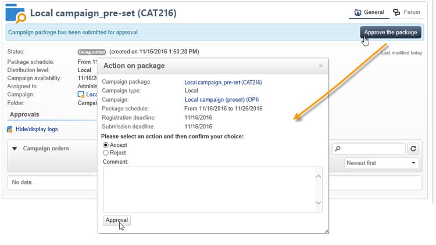This screenshot has width=436, height=245.
Task: Click the campaign package folder search icon
Action: point(15,13)
